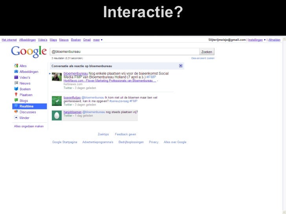Open the hanjobloemen egg avatar
The image size is (286, 214).
[57, 115]
